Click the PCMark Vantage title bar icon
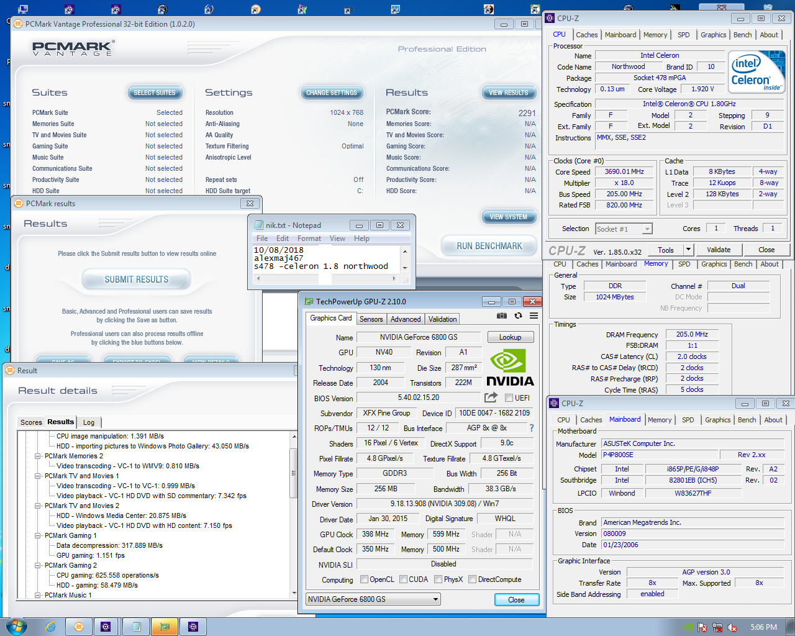Screen dimensions: 795x636 (18, 24)
